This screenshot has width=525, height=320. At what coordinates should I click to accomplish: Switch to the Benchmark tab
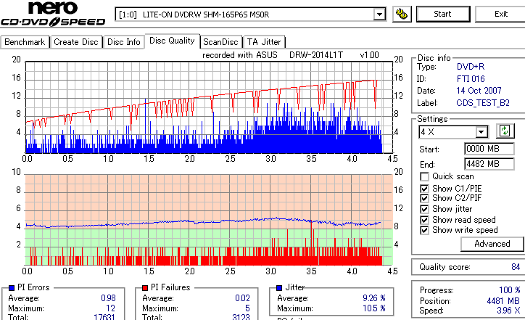click(25, 42)
